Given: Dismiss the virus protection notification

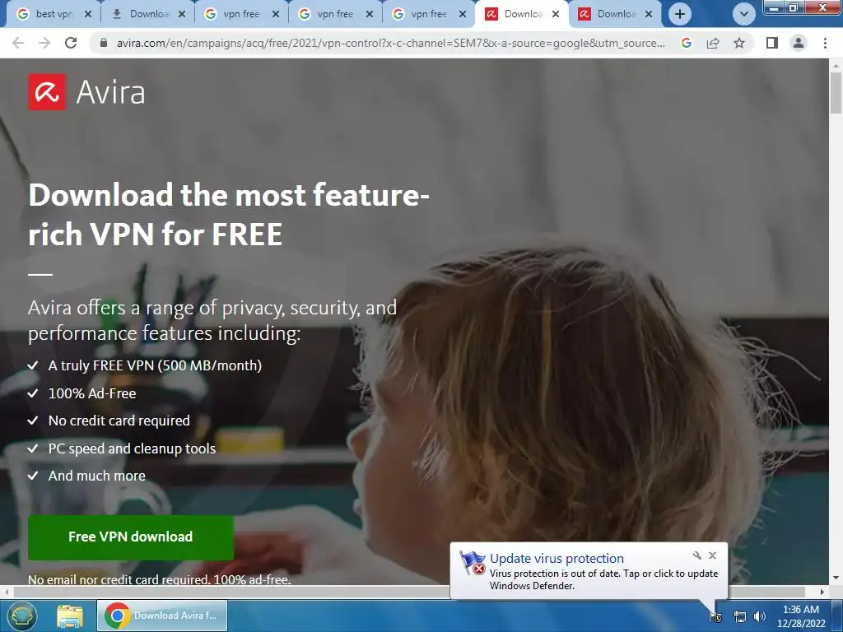Looking at the screenshot, I should coord(712,555).
